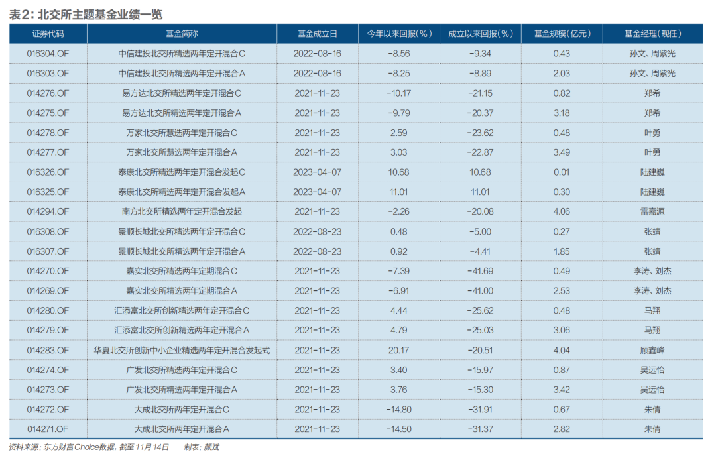Click fund code 014272.OF
Screen dimensions: 716x456
48,410
